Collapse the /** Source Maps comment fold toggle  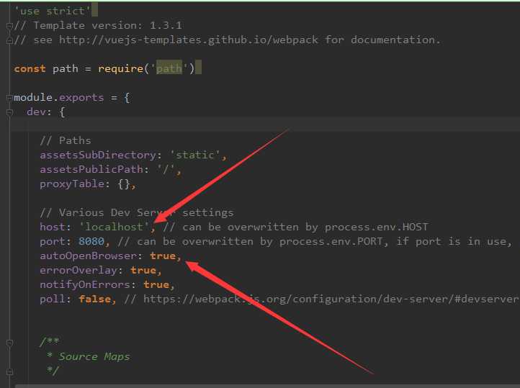[x=9, y=342]
